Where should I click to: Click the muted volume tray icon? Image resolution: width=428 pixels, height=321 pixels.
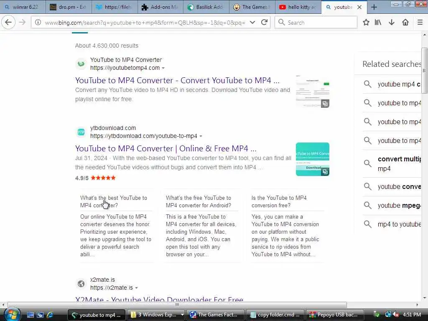coord(396,315)
